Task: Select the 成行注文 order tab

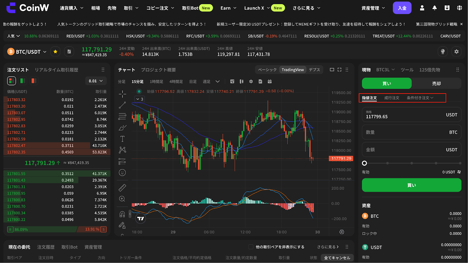Action: pos(392,98)
